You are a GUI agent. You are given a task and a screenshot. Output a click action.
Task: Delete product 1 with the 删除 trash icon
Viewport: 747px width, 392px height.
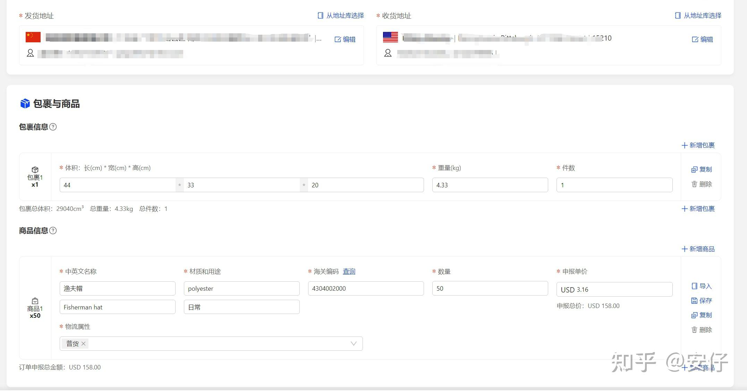[x=694, y=330]
